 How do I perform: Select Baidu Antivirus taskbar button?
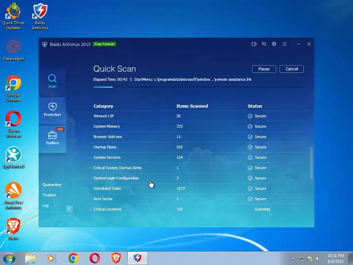[138, 258]
